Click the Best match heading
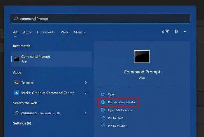 coord(22,46)
